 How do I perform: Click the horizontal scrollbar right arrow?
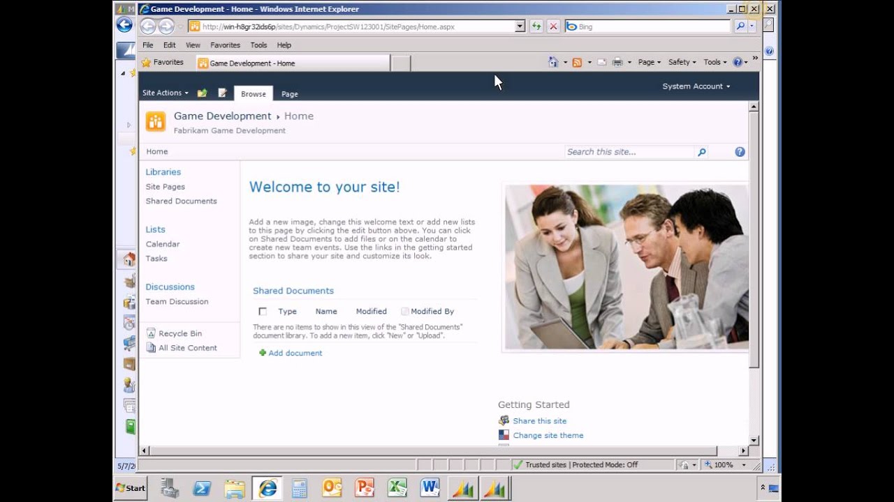743,451
